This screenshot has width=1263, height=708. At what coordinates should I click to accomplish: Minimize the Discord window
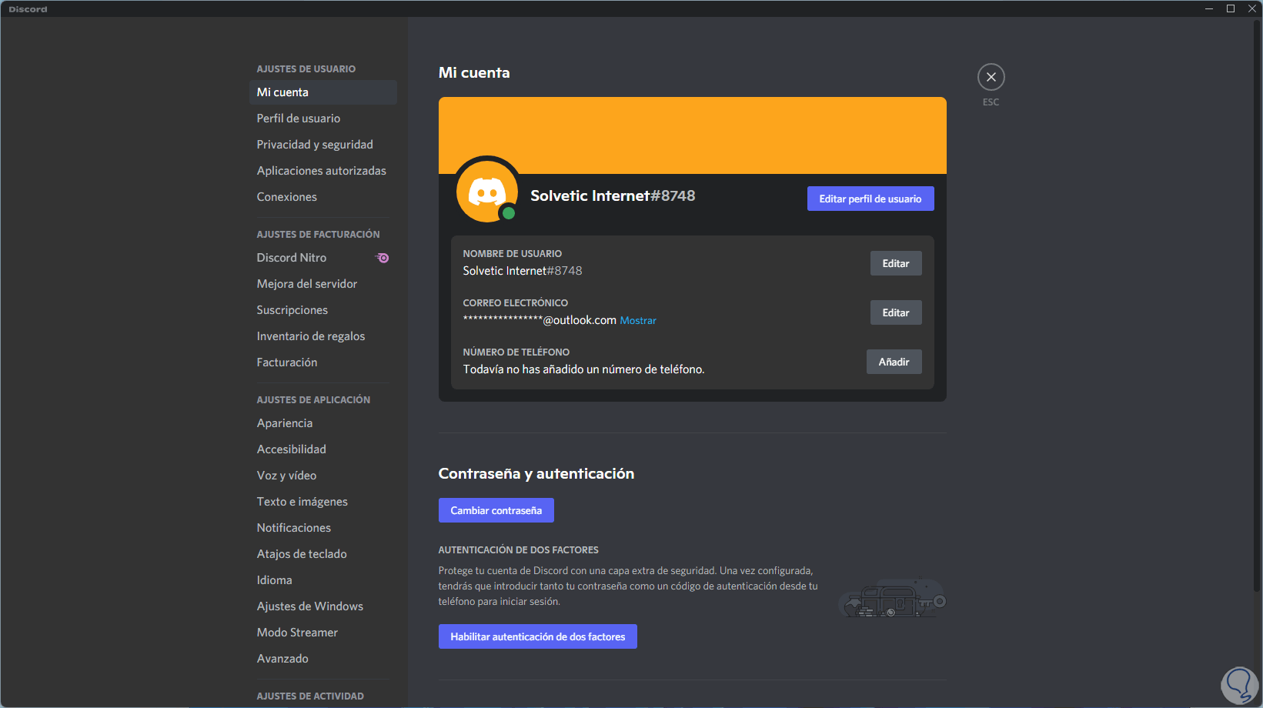click(1209, 8)
